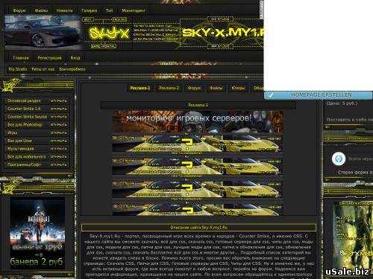Click the checkmark icon beside HOMEPAGE ERSTELLEN

(271, 95)
